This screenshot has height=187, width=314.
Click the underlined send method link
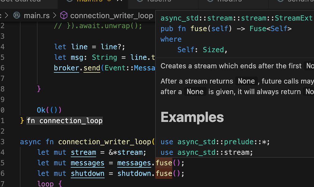(x=91, y=68)
